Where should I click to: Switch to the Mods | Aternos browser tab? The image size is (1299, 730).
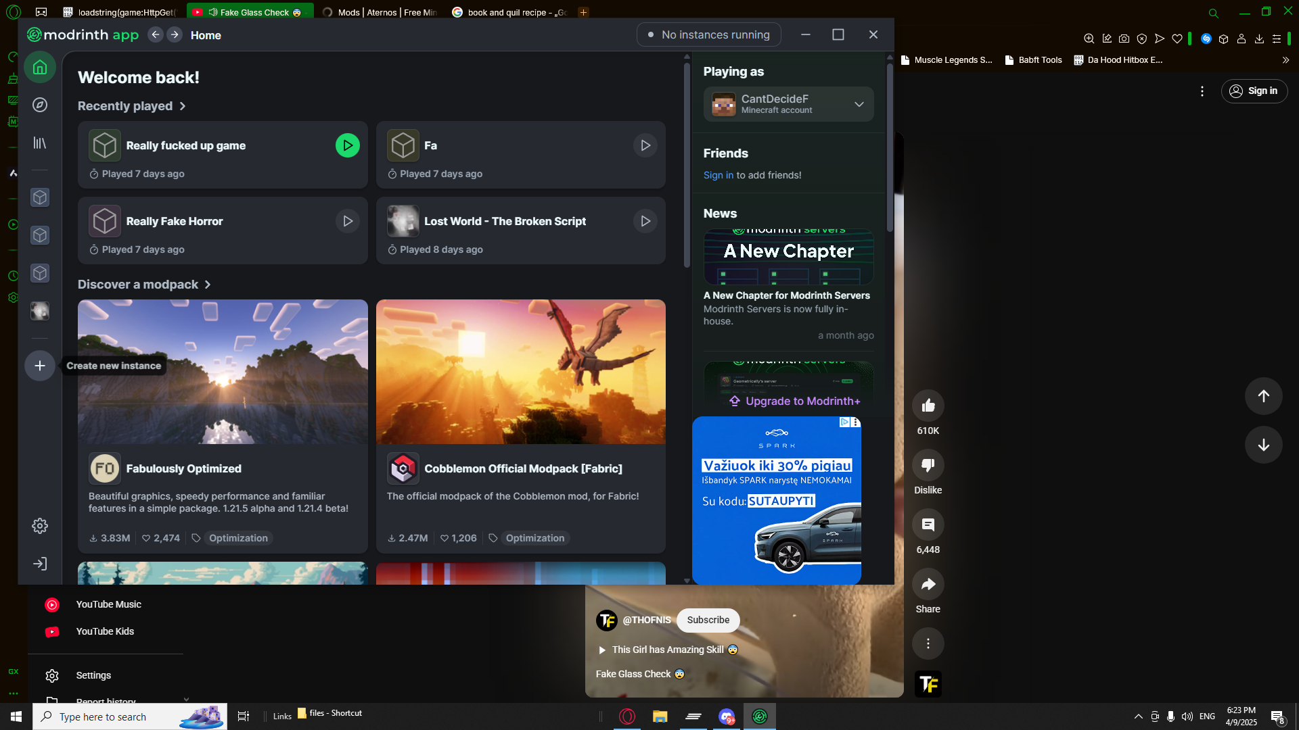click(380, 12)
